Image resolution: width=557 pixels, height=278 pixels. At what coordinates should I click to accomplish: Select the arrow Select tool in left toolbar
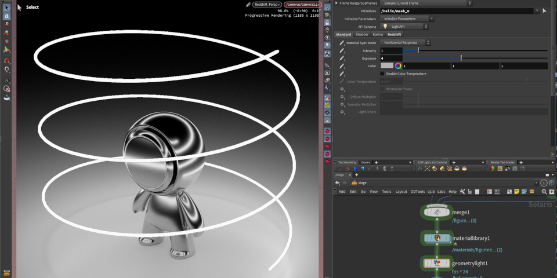pyautogui.click(x=7, y=8)
